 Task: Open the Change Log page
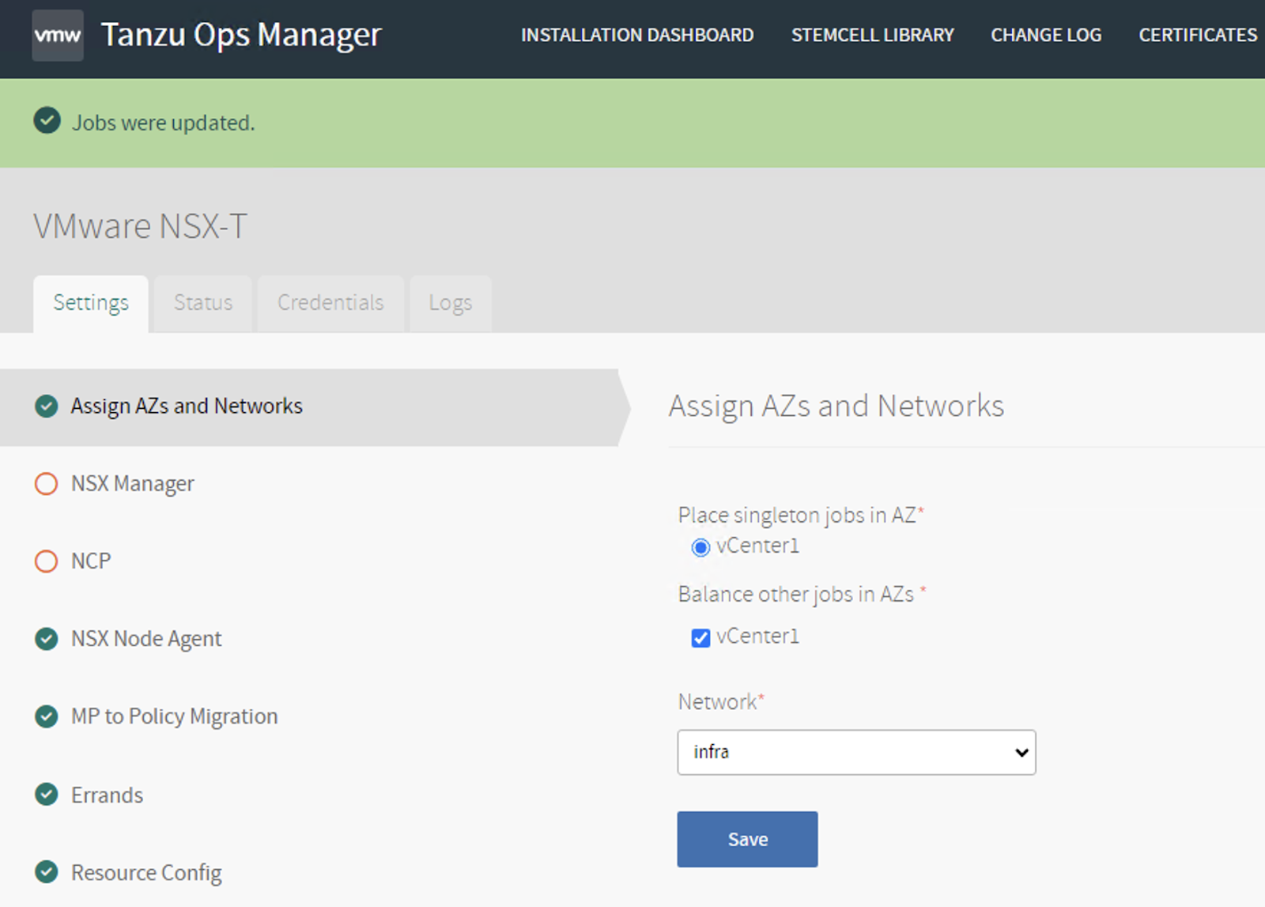[x=1046, y=36]
